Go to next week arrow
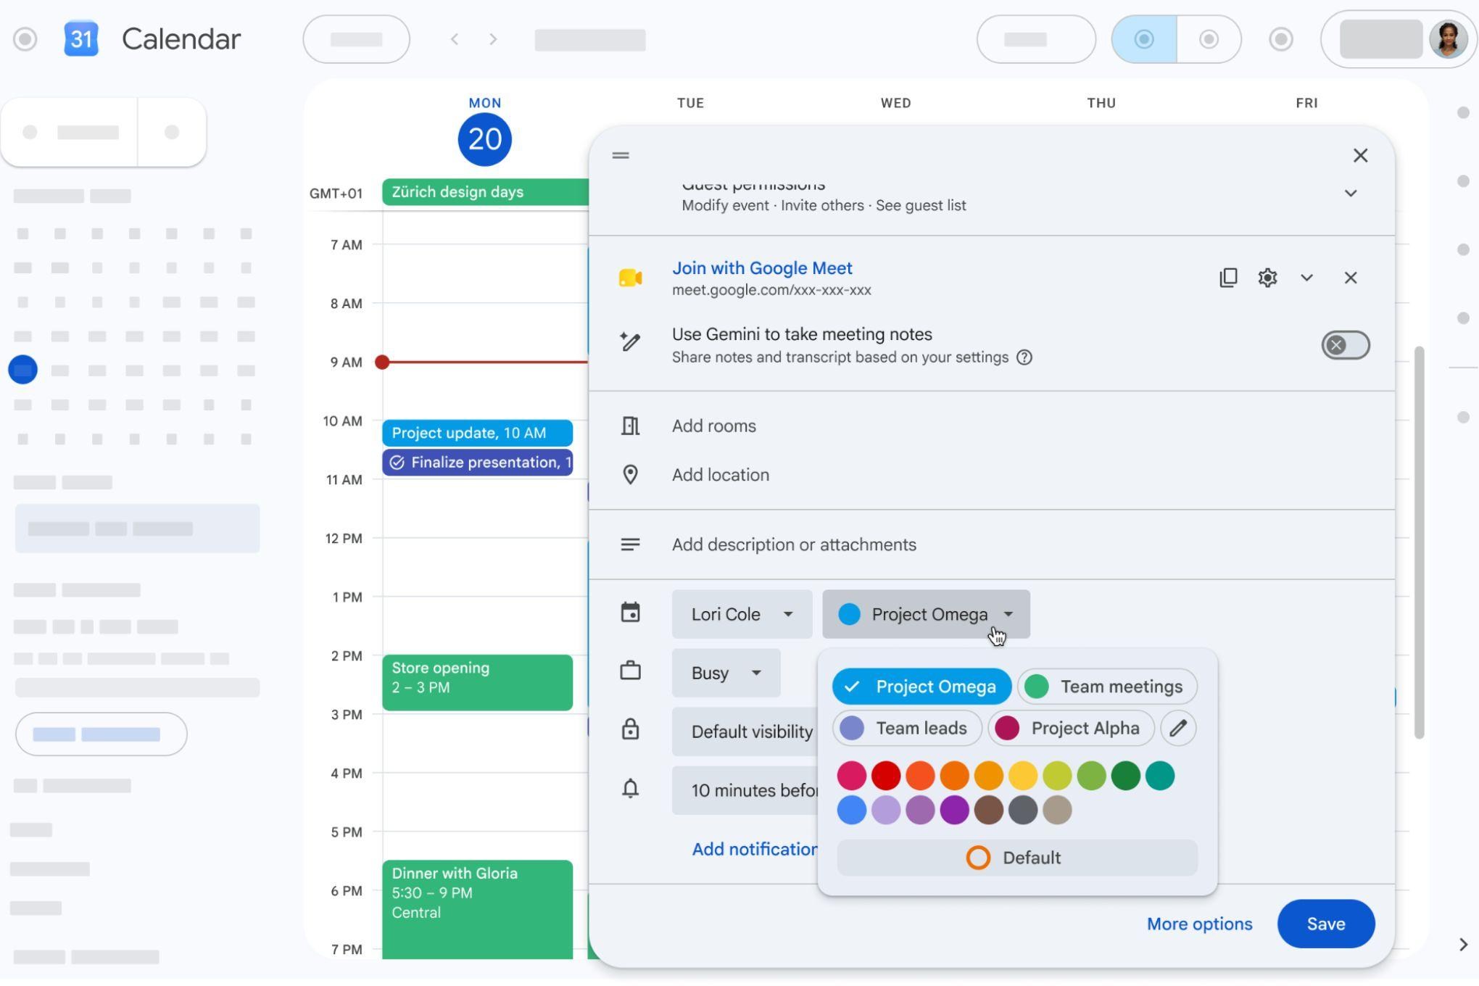The height and width of the screenshot is (986, 1479). click(x=493, y=39)
